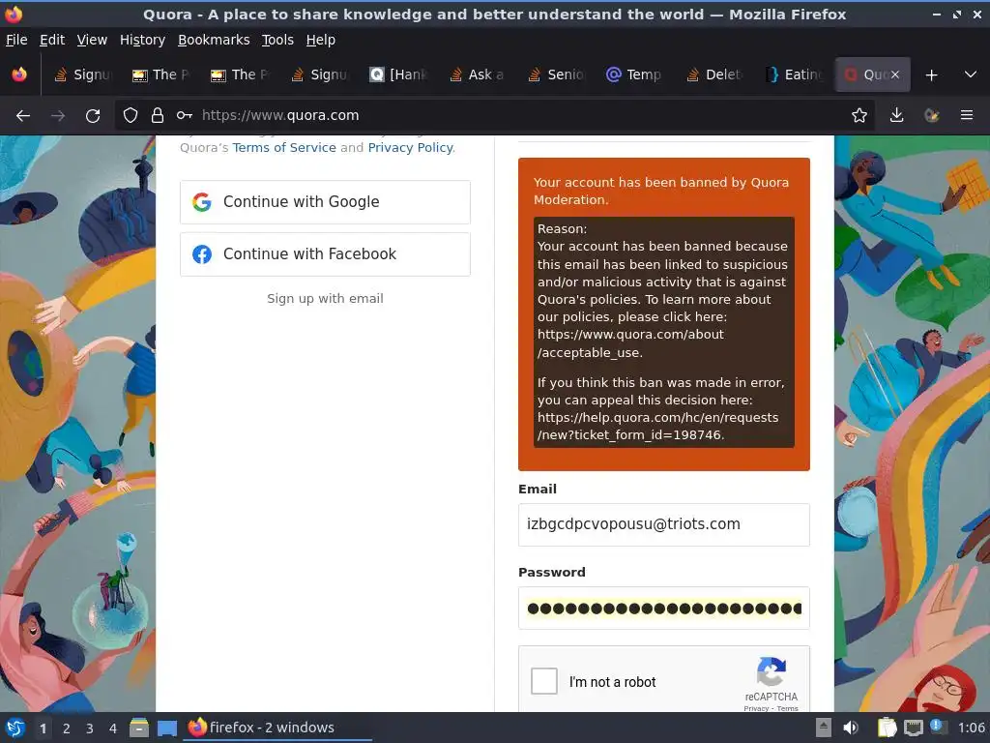Open the Edit menu

(x=52, y=40)
